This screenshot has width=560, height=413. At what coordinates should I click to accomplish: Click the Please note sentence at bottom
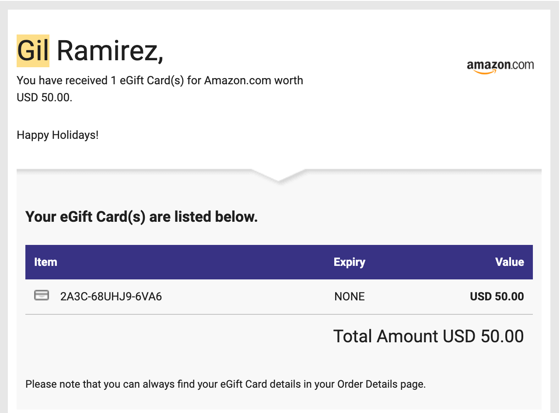[x=225, y=384]
